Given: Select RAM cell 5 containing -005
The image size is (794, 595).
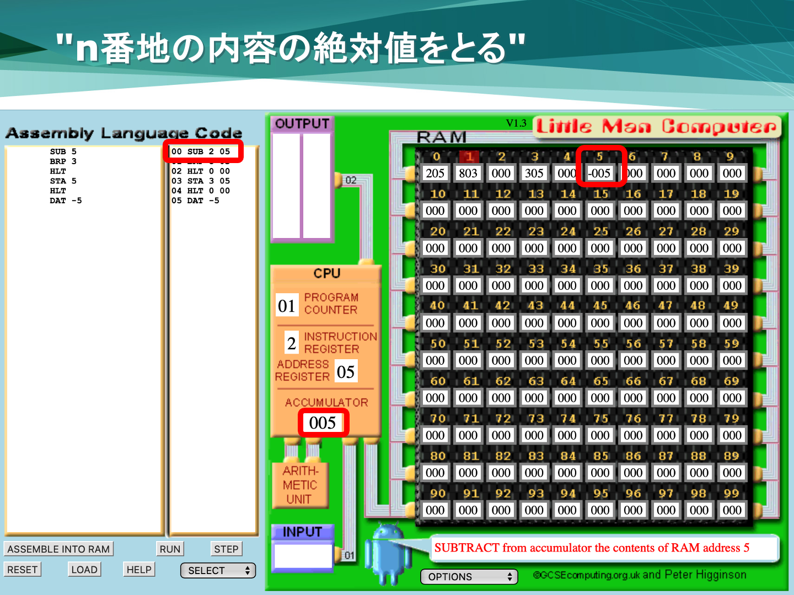Looking at the screenshot, I should [599, 173].
